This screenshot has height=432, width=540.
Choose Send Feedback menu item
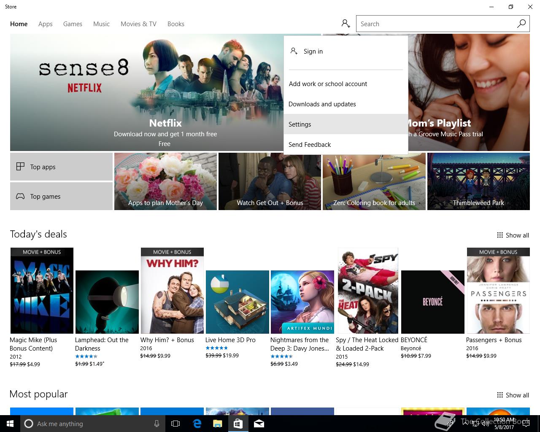346,144
